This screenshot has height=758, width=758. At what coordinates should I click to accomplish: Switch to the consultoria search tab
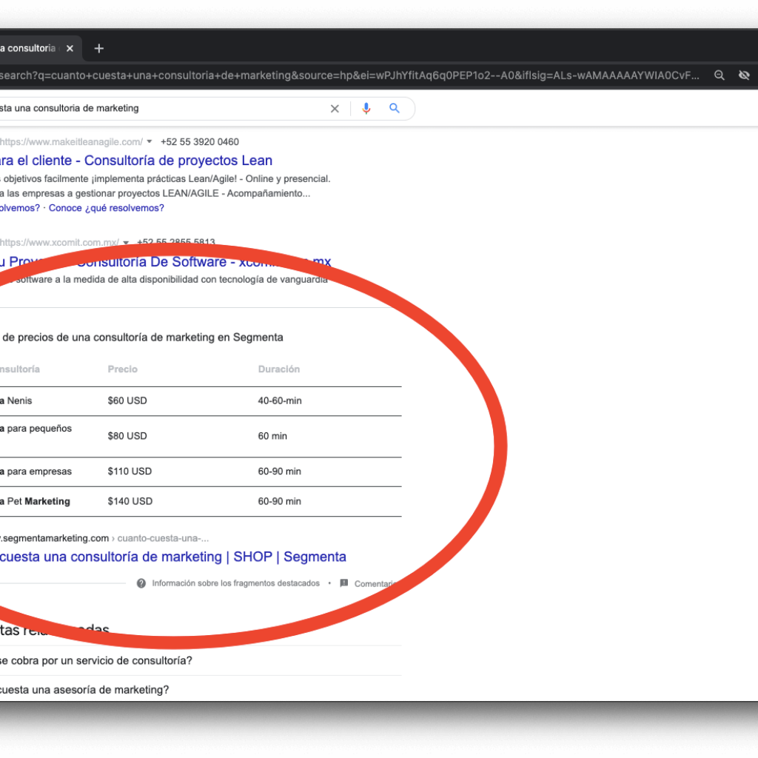pyautogui.click(x=30, y=48)
